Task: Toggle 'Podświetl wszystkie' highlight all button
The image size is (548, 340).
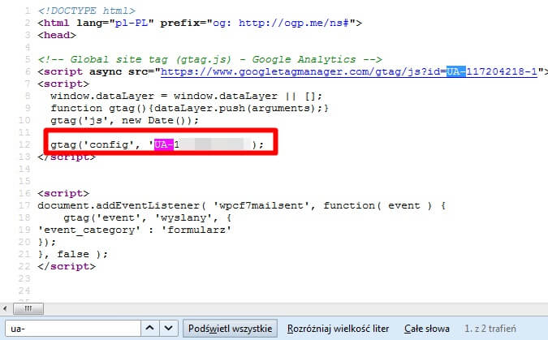Action: tap(230, 329)
